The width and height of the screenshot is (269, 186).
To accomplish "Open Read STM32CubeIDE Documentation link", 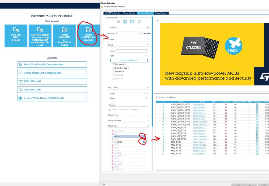I will tap(52, 64).
